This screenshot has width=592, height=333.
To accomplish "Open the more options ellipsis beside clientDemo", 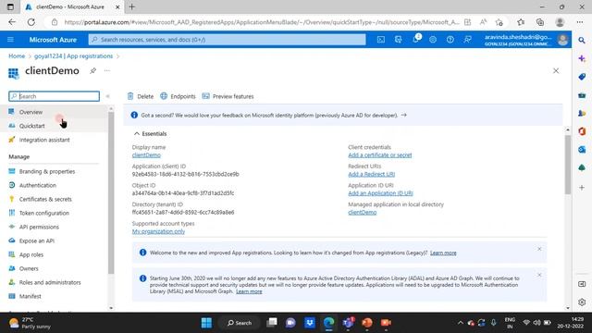I will 107,70.
